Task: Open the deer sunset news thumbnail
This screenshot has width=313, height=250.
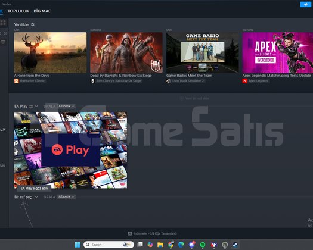Action: tap(50, 52)
